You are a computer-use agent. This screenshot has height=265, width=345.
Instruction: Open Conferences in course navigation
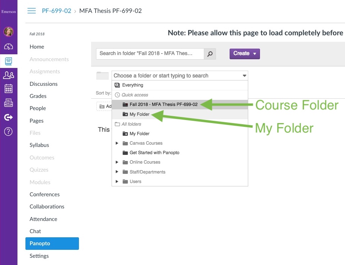(44, 194)
